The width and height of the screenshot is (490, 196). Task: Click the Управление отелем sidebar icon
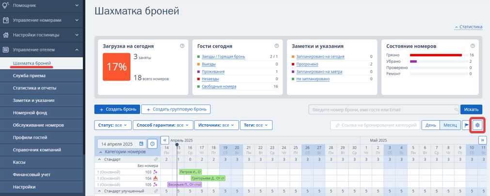[x=5, y=49]
